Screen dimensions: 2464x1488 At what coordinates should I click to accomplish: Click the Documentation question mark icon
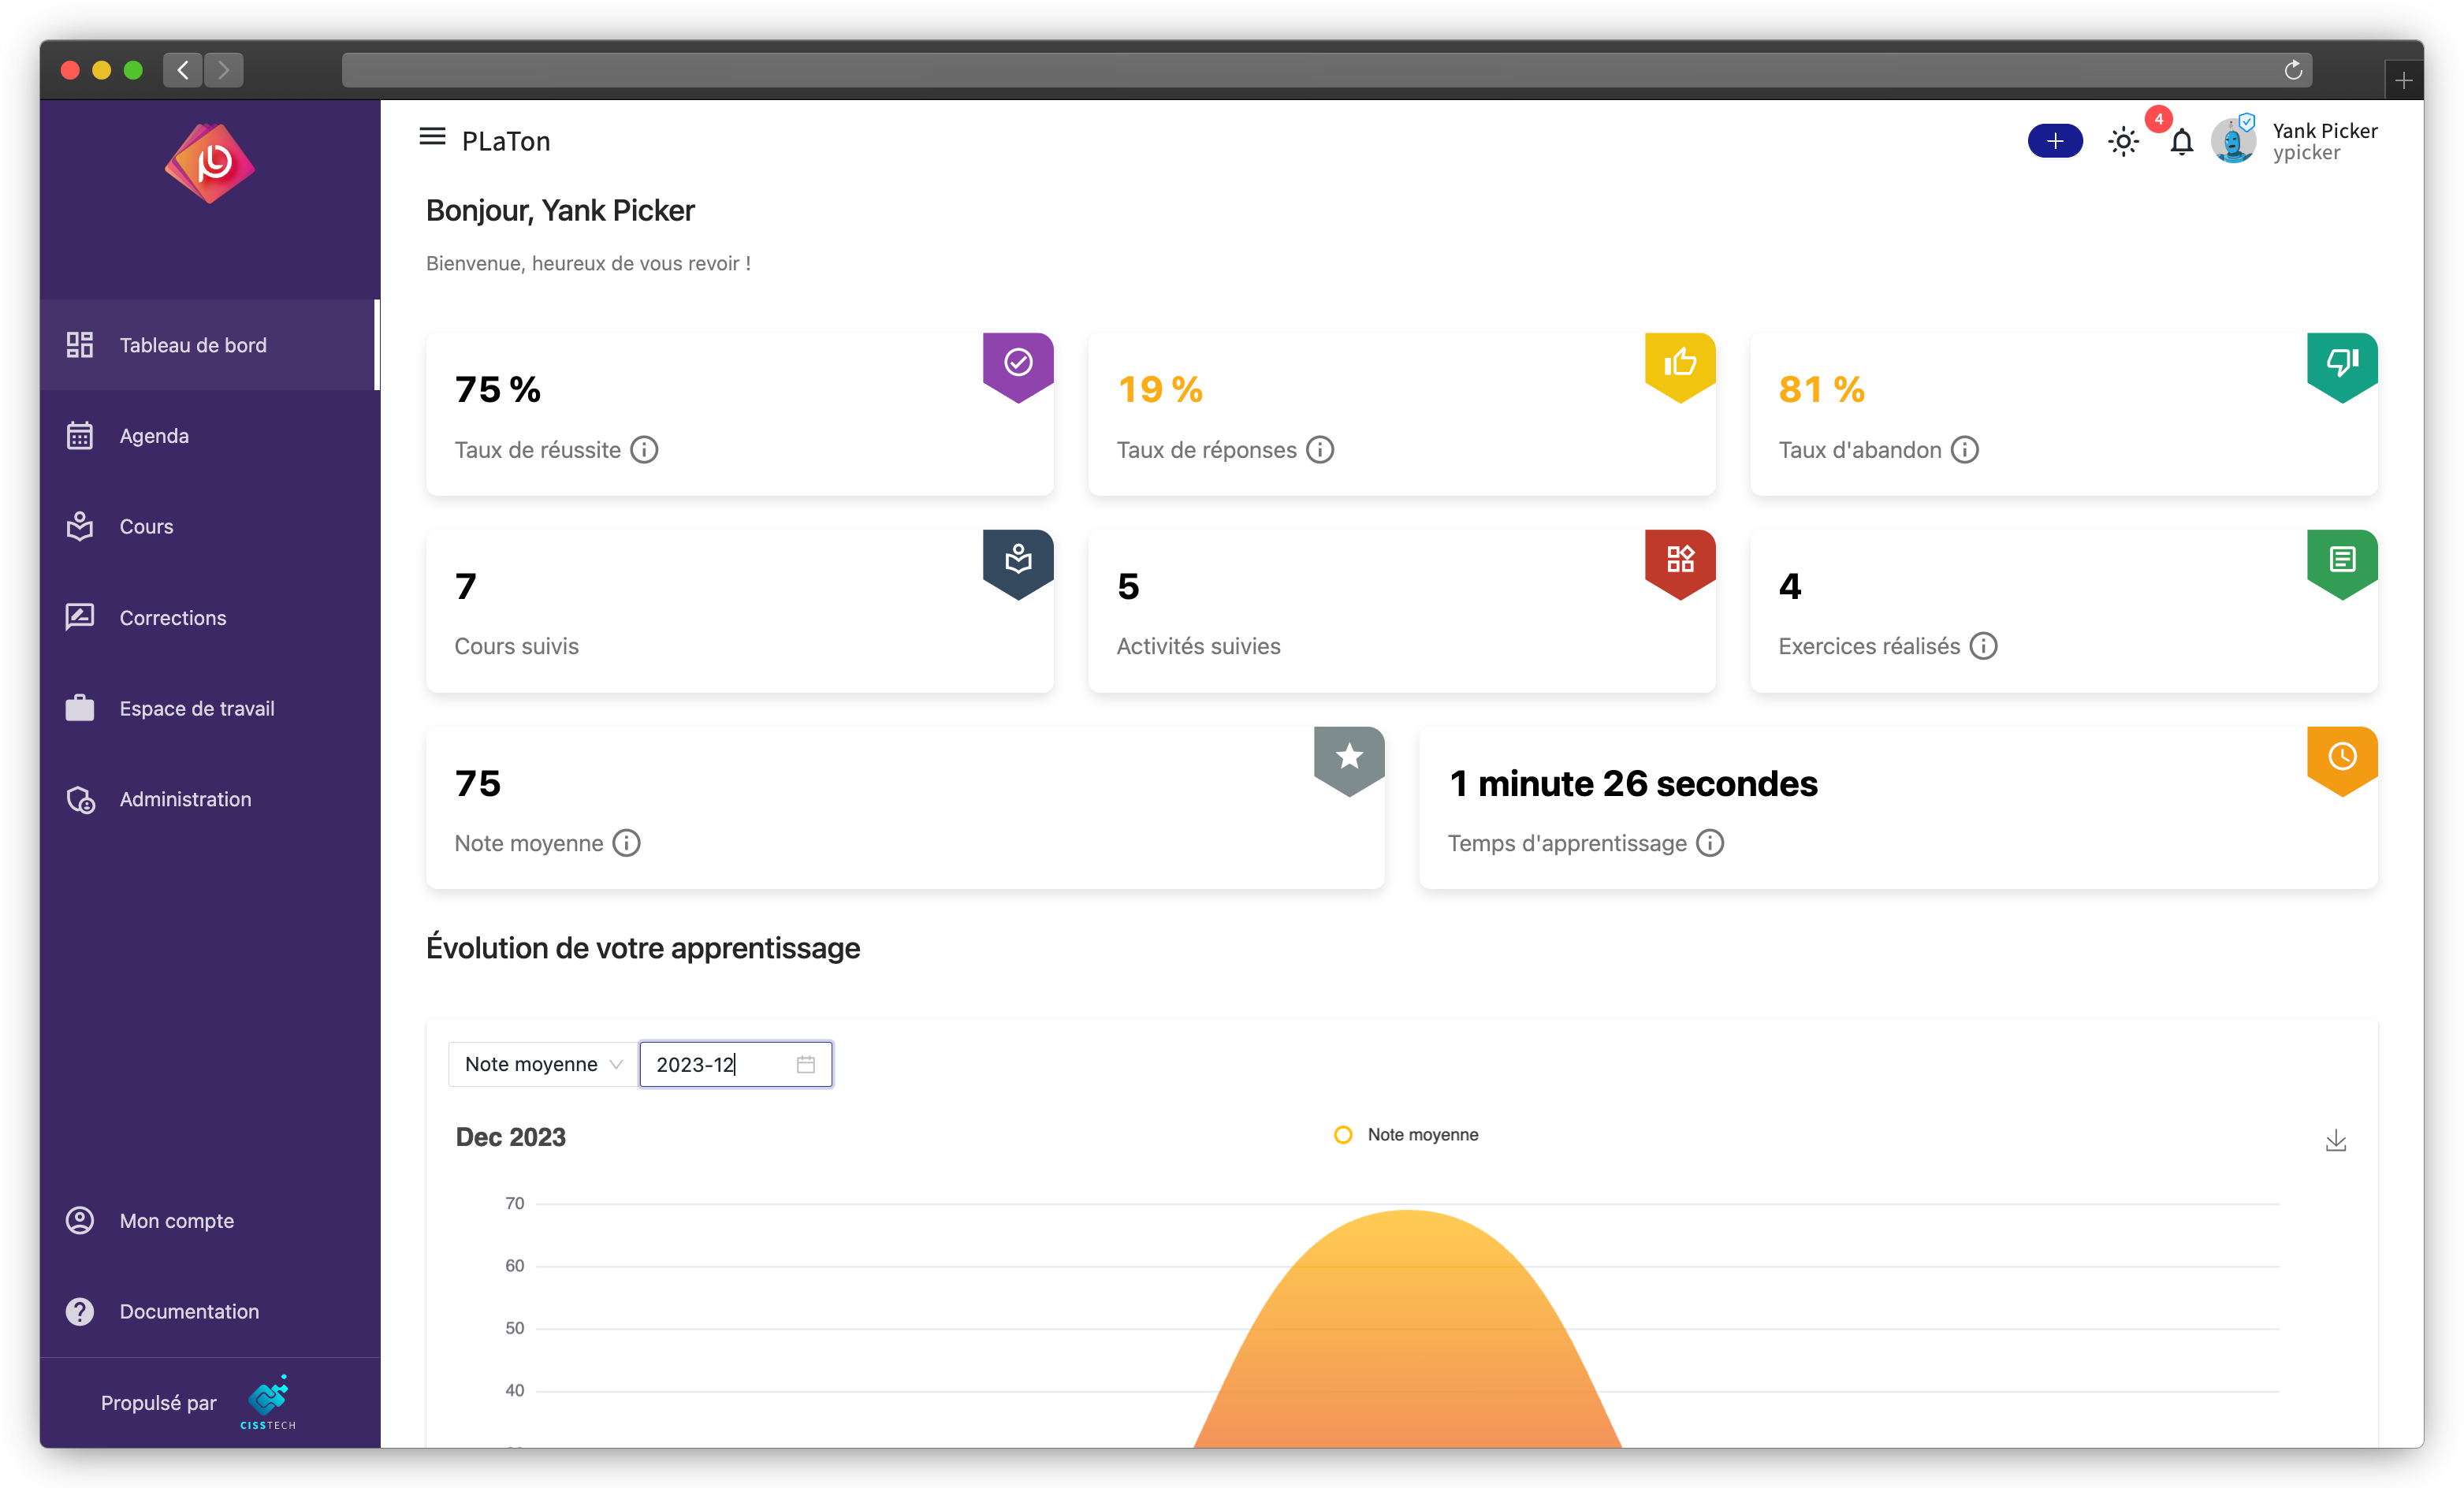pos(80,1312)
